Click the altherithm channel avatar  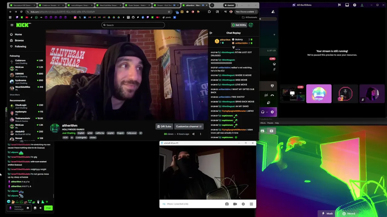tap(55, 128)
